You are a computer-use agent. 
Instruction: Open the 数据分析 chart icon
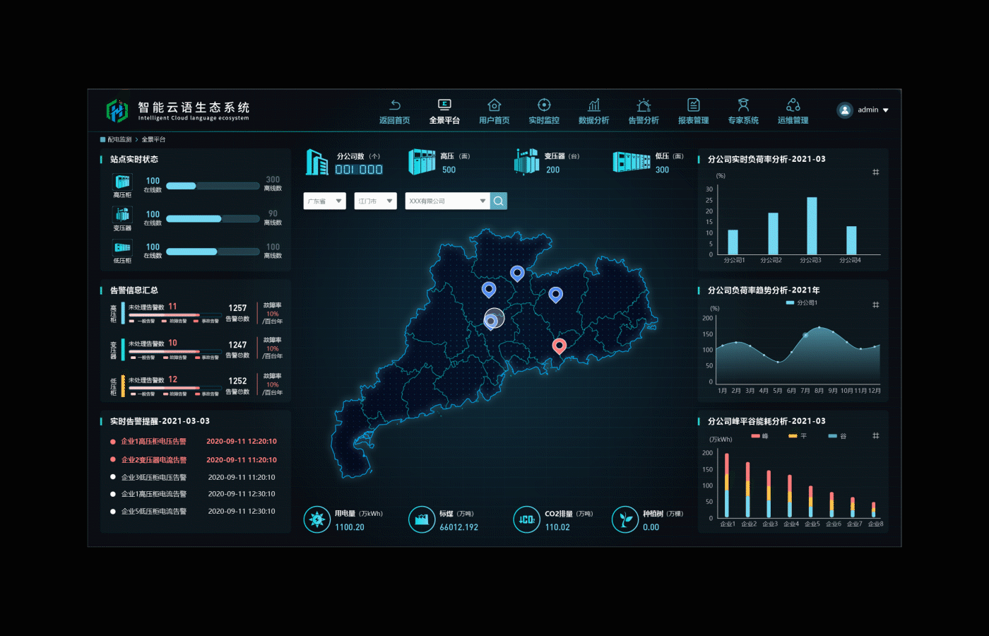594,105
